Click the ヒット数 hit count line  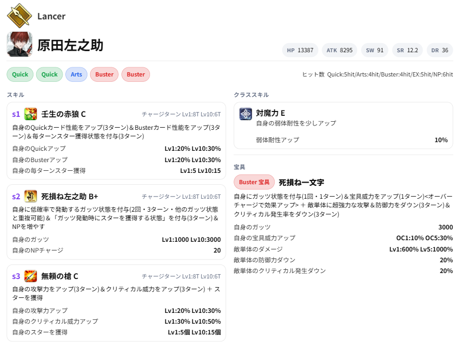377,74
